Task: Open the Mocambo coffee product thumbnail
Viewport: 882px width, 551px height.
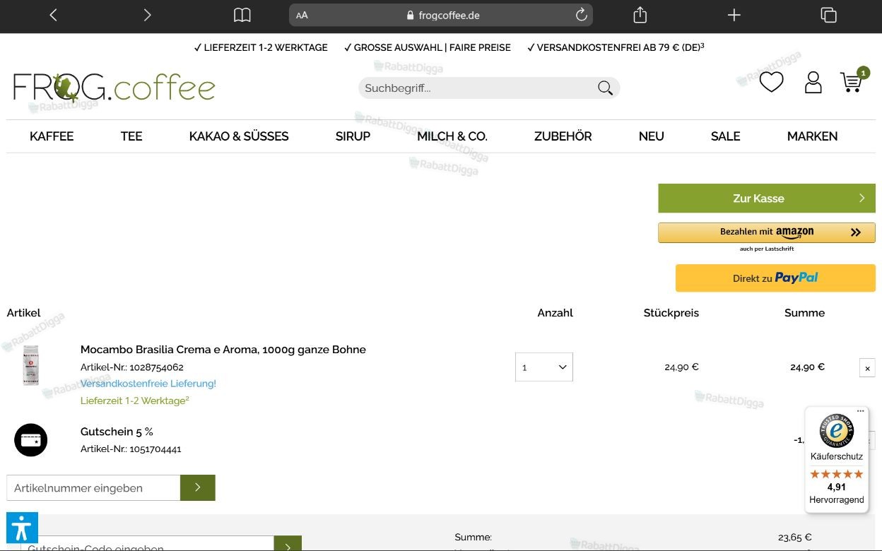Action: [x=31, y=366]
